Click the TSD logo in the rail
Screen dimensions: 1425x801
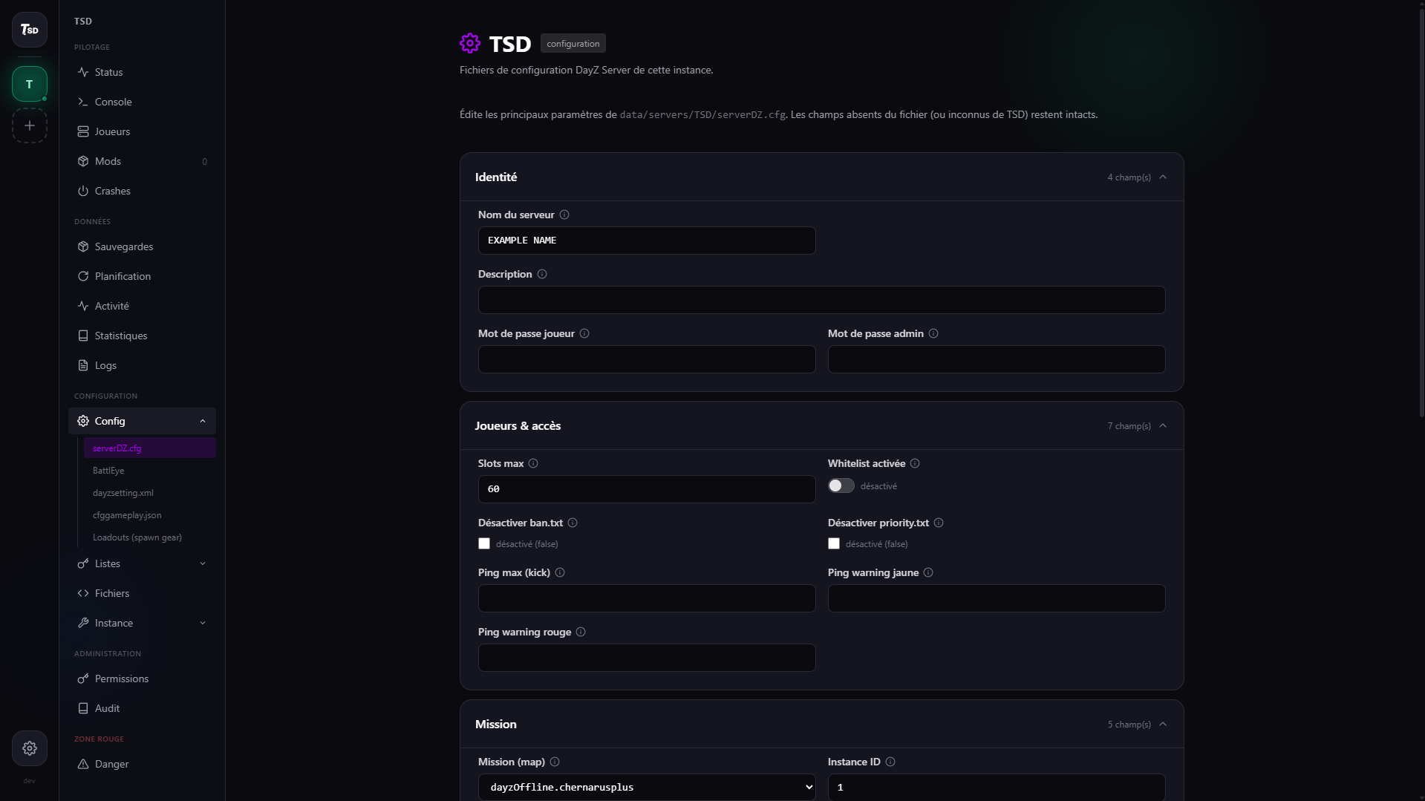pos(30,30)
